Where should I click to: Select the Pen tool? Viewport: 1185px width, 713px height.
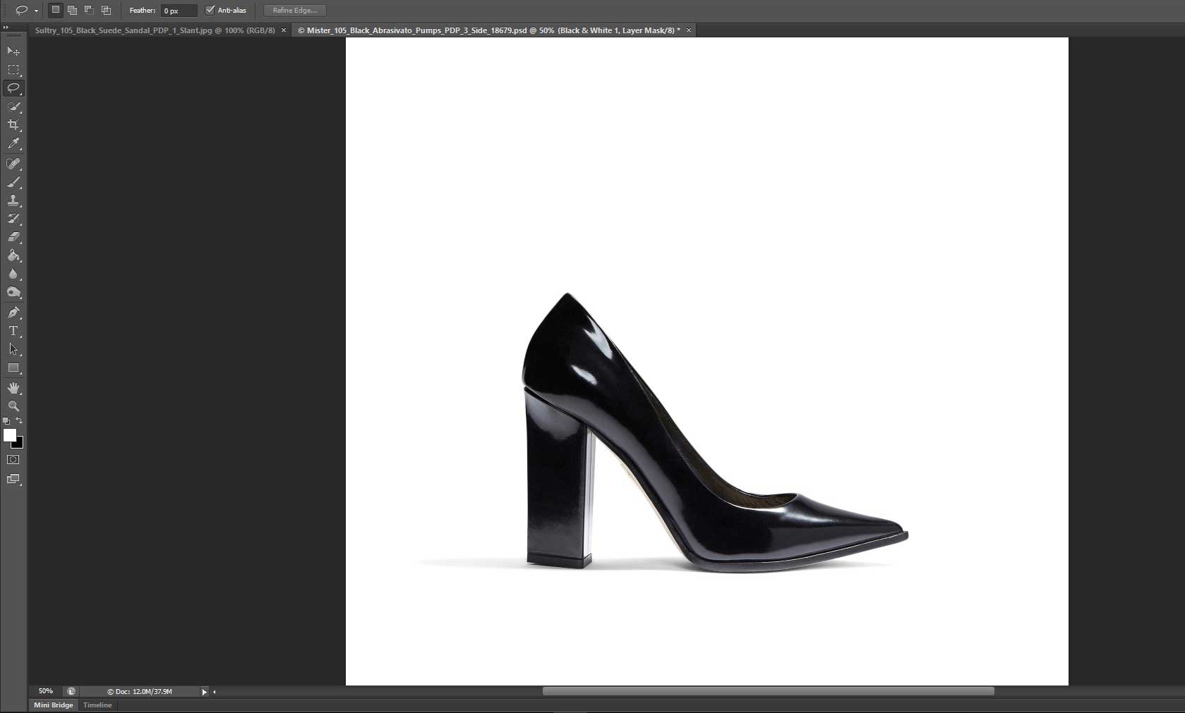pos(13,312)
